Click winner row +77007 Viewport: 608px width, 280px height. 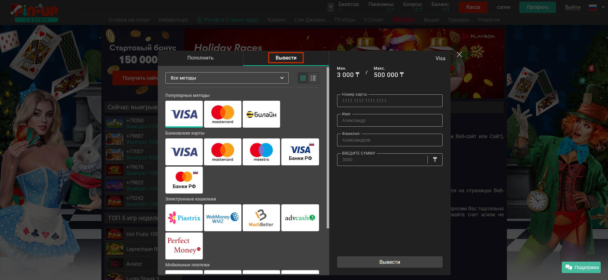click(131, 154)
